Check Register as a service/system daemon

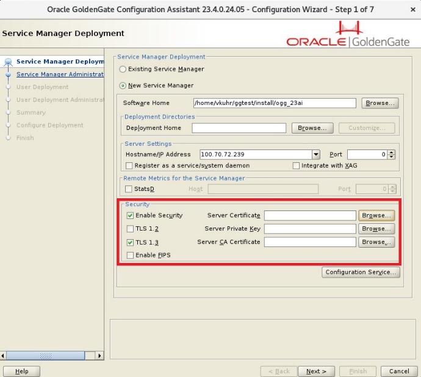tap(129, 166)
